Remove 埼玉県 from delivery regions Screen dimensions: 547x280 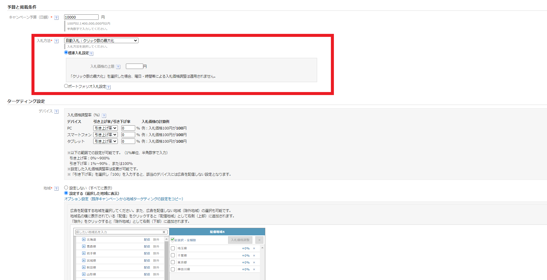pyautogui.click(x=254, y=249)
